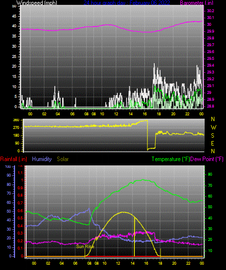Select '28.8' on the barometer axis
This screenshot has height=270, width=226.
(210, 106)
